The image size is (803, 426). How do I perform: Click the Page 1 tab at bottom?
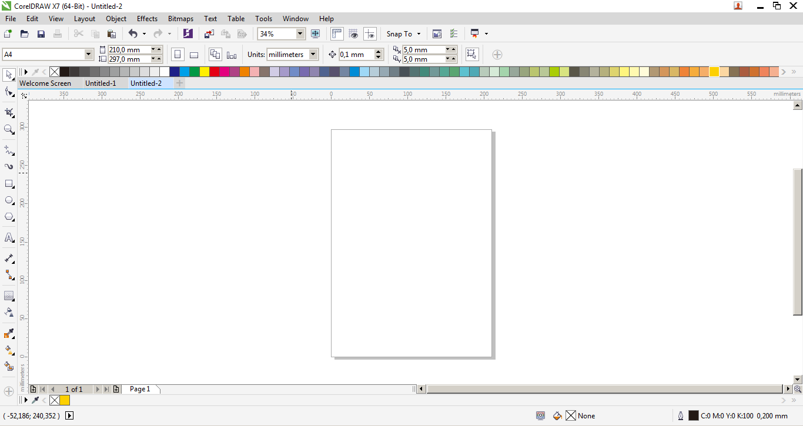click(x=140, y=388)
